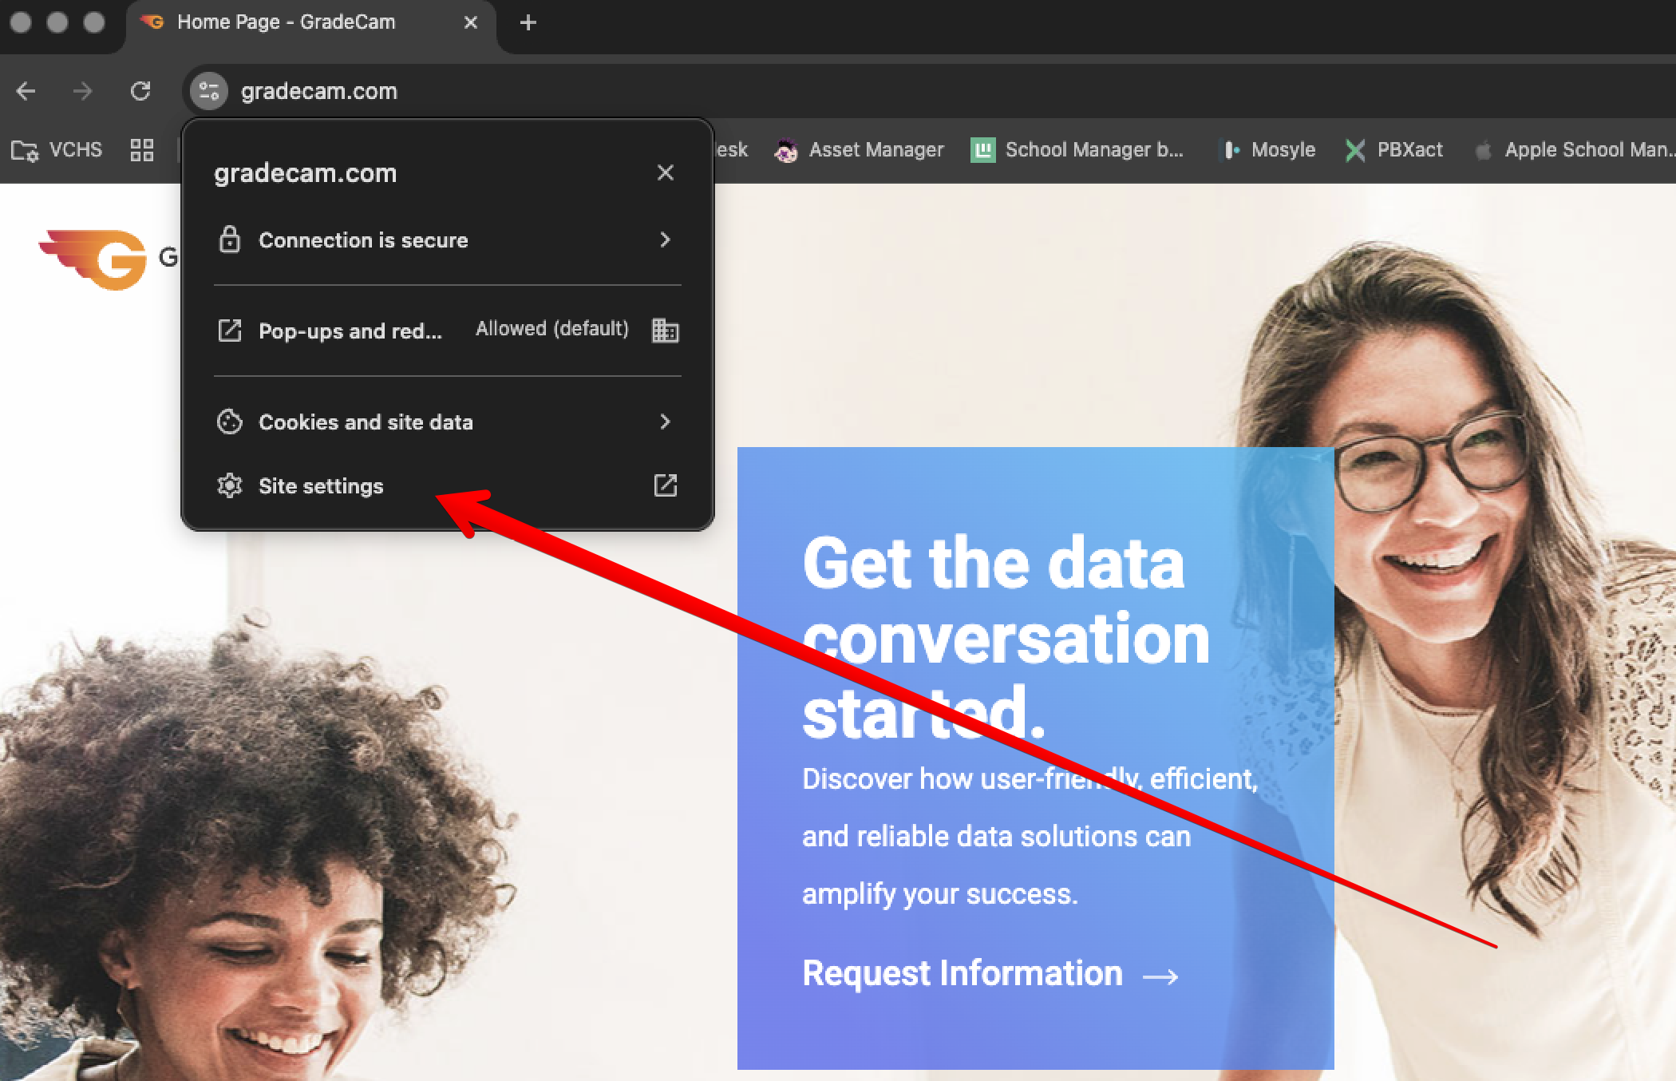Open the Asset Manager bookmark
The image size is (1676, 1081).
(x=859, y=150)
